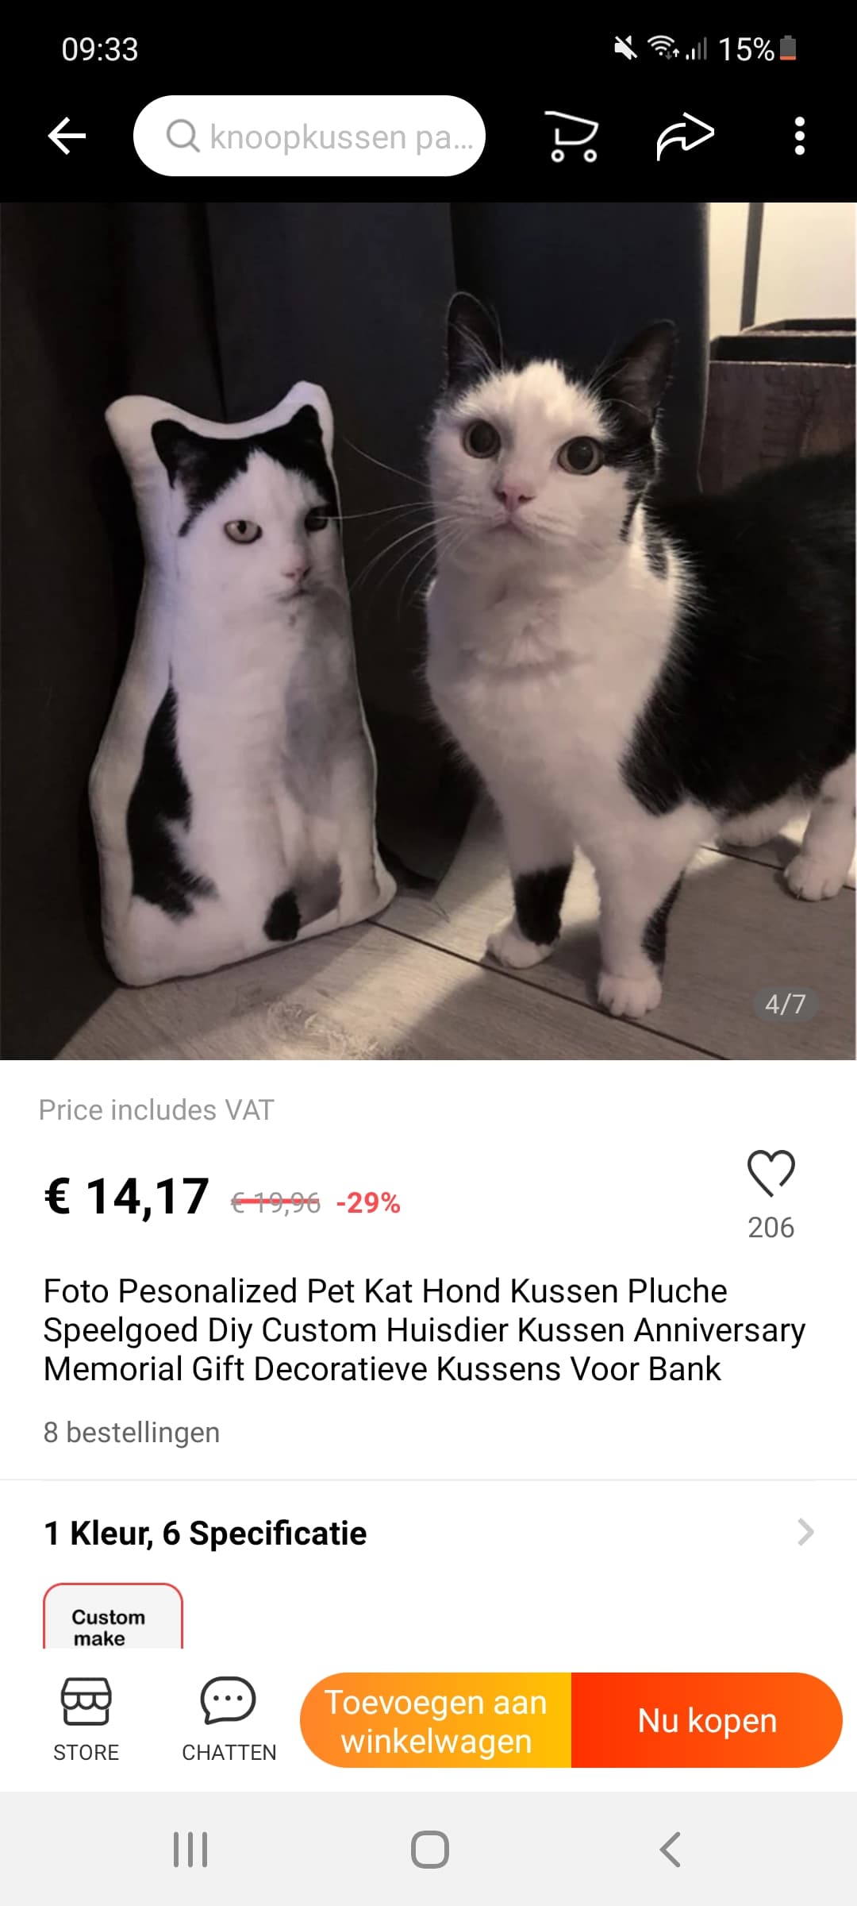Tap the Android system back chevron
The width and height of the screenshot is (857, 1906).
[x=671, y=1850]
